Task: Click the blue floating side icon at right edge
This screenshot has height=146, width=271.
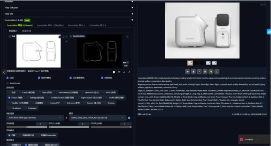Action: click(269, 32)
